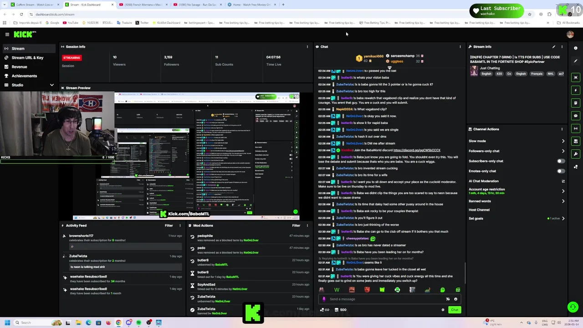This screenshot has height=328, width=583.
Task: Click the chat scrollbar
Action: point(465,272)
